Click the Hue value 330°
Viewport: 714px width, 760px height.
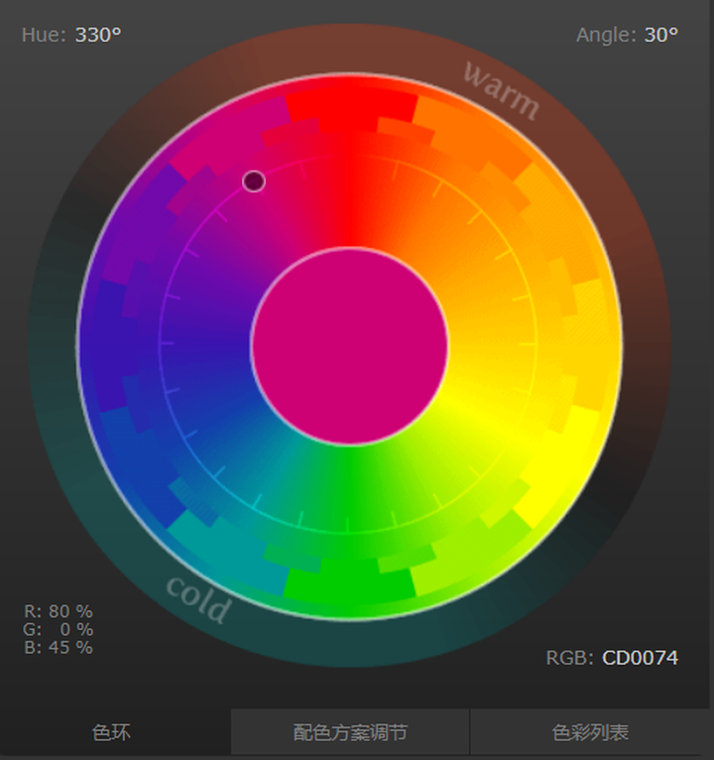pos(98,35)
